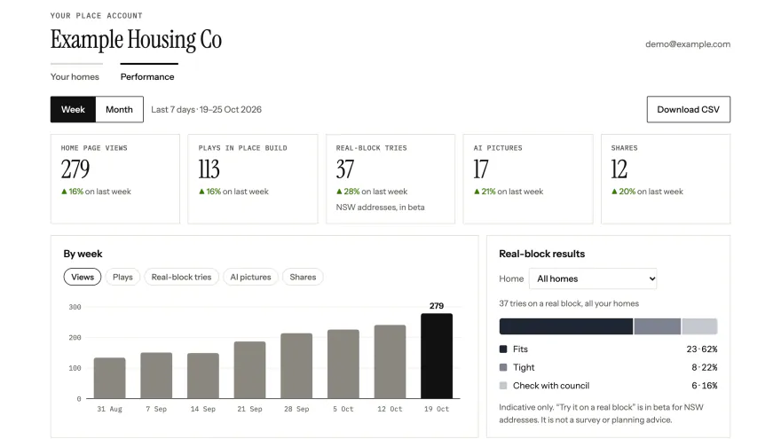Click the Check with council legend swatch
Viewport: 781px width, 439px height.
[x=503, y=386]
